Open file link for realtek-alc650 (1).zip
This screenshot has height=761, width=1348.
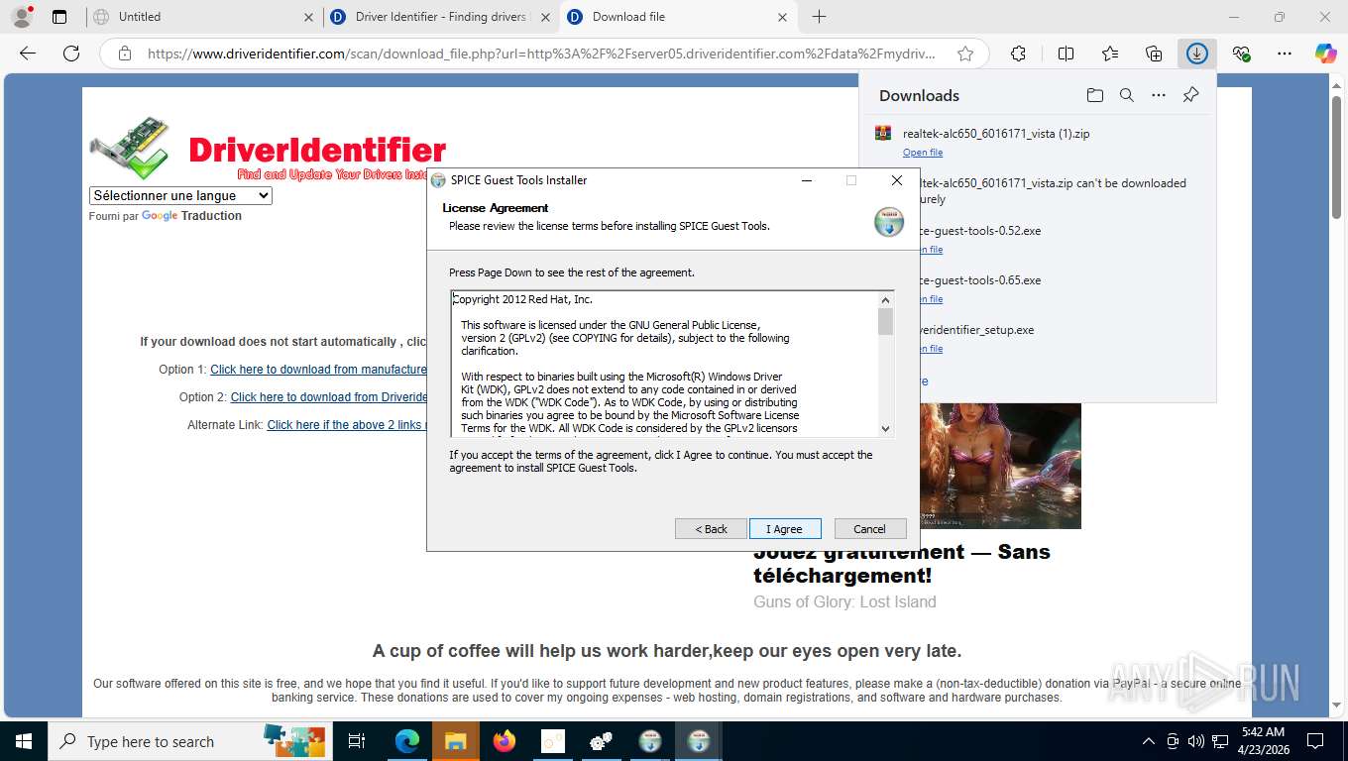(x=923, y=153)
